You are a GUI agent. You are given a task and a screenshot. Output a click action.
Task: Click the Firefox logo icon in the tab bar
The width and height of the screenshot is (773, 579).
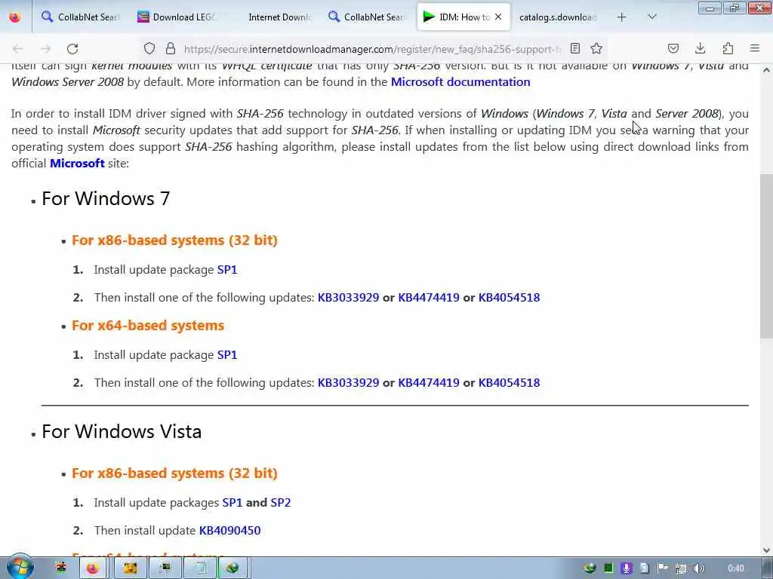15,17
